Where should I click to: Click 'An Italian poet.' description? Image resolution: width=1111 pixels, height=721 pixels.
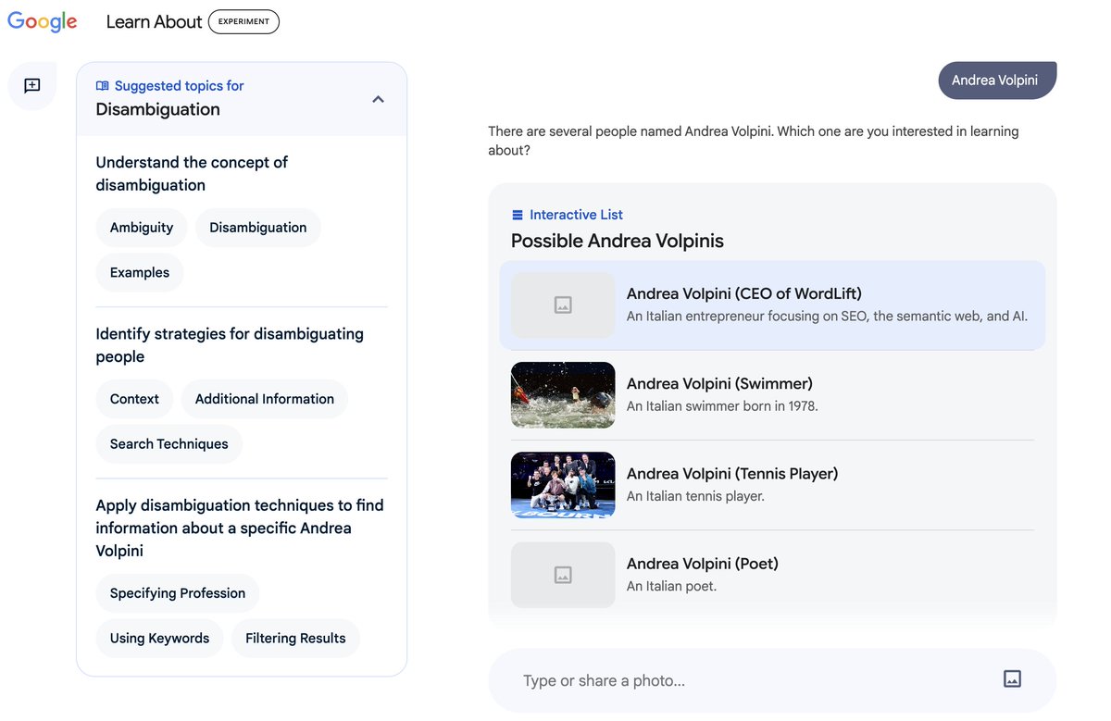(671, 586)
